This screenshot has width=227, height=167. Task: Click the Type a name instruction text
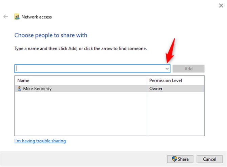tap(81, 49)
